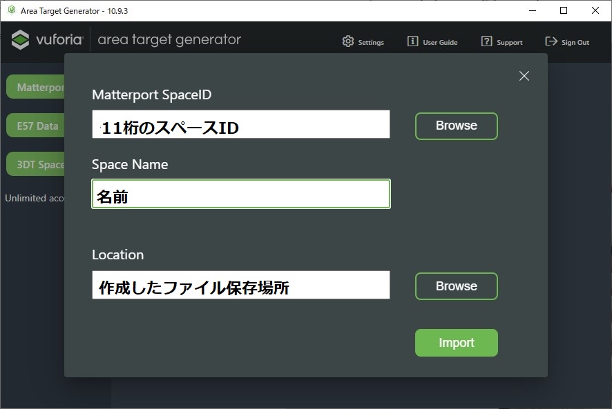Screen dimensions: 612x409
Task: Click the green Import button
Action: pos(456,343)
